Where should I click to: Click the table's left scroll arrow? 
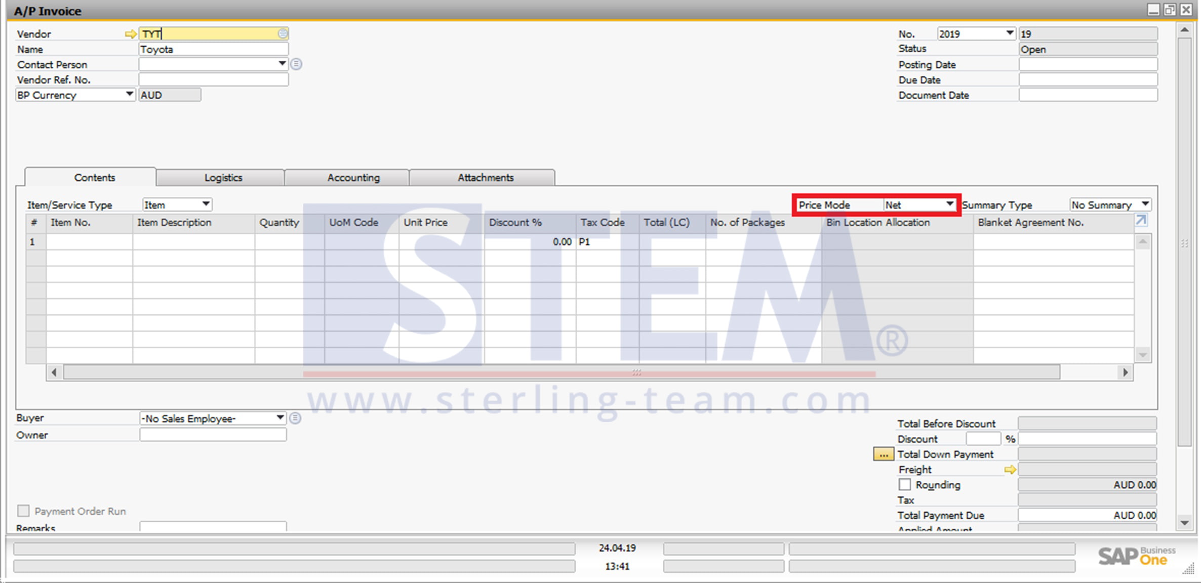click(x=54, y=372)
